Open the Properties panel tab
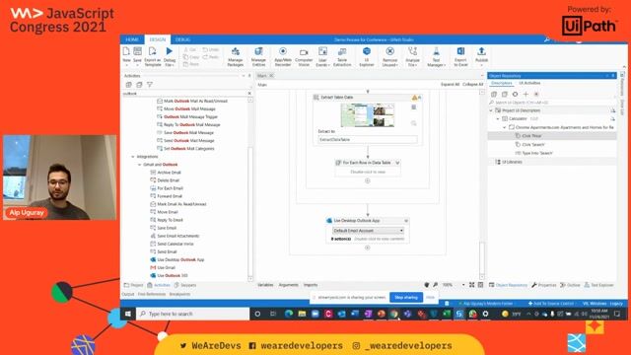The image size is (631, 355). [x=544, y=285]
